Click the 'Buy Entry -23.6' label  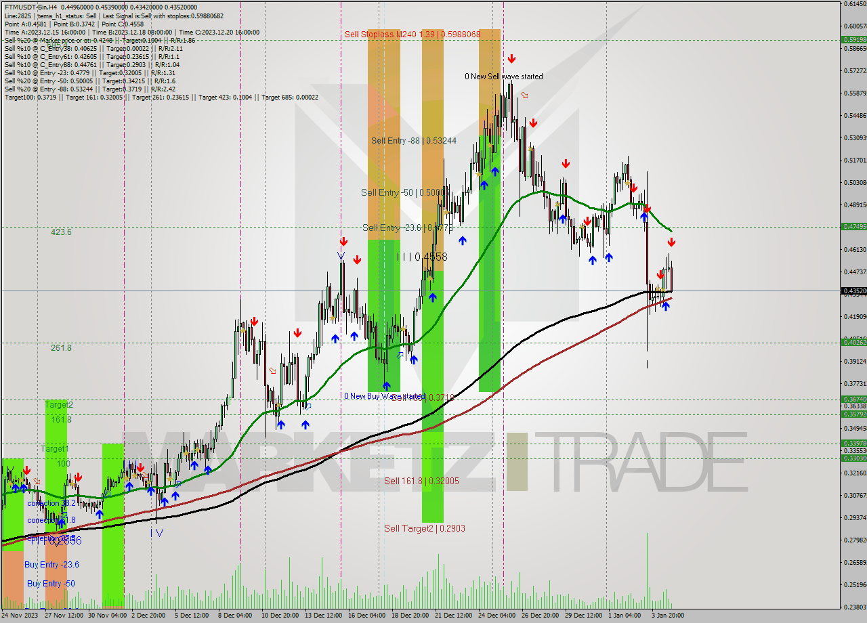(x=51, y=564)
